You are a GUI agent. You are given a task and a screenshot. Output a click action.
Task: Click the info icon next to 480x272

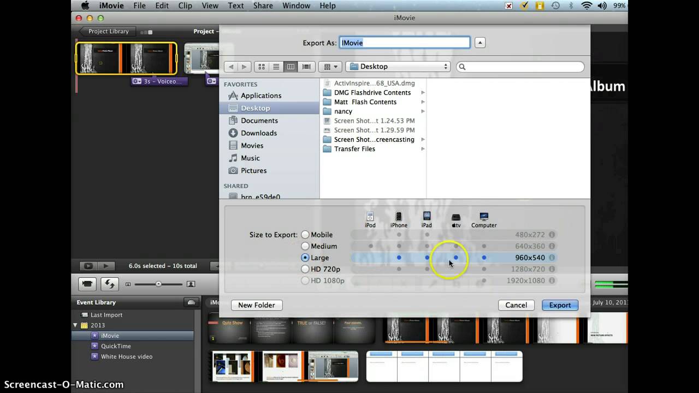552,235
